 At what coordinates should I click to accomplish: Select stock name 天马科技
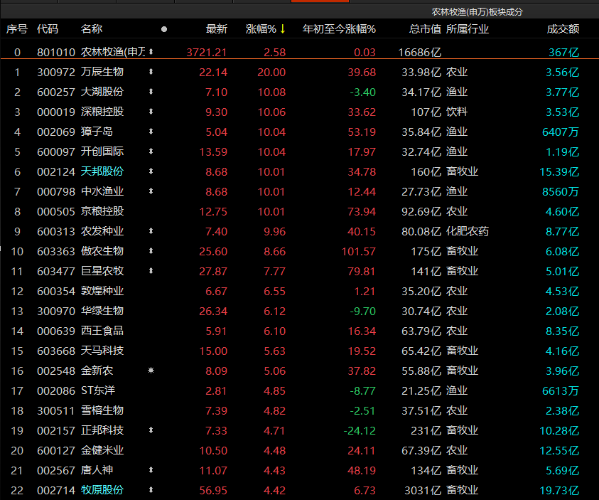coord(102,351)
